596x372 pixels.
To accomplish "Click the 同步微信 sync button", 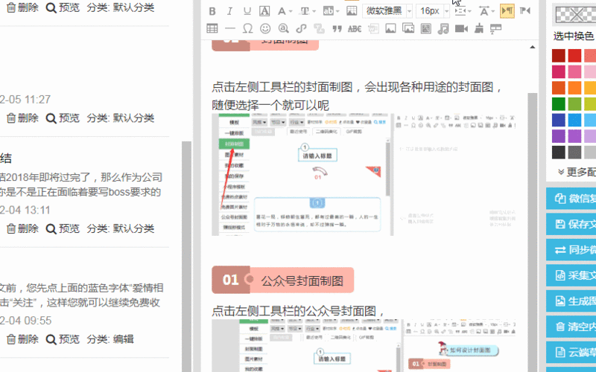I will click(x=571, y=250).
